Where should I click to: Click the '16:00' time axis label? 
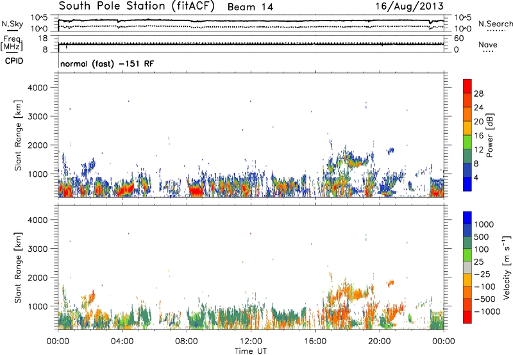coord(315,341)
